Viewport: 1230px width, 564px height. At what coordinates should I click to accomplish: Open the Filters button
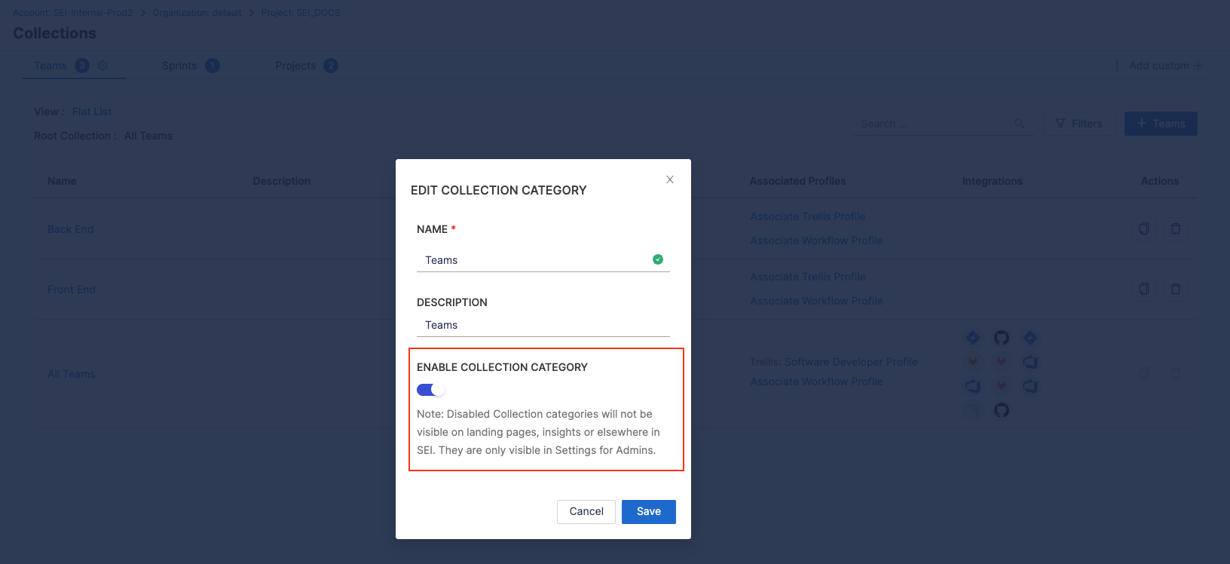point(1079,124)
